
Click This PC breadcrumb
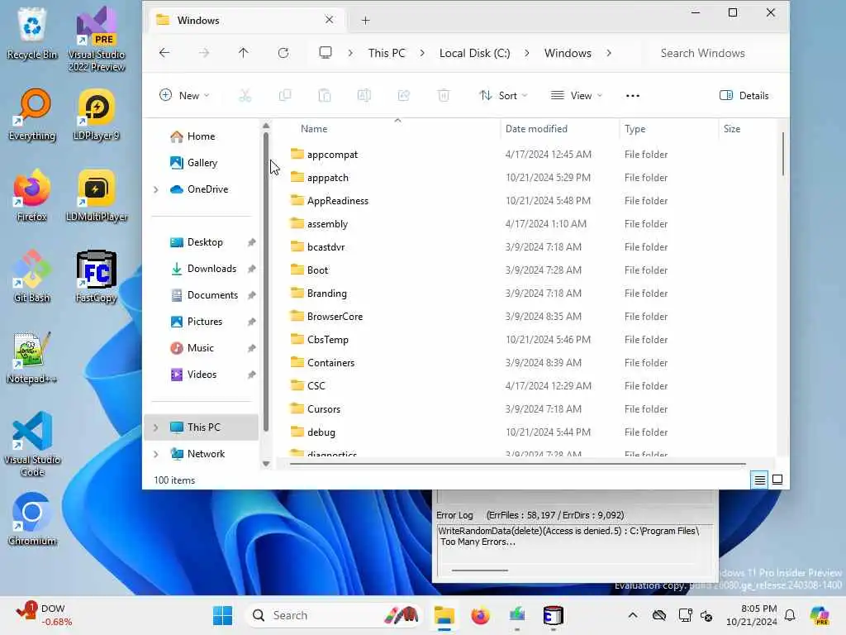[387, 53]
